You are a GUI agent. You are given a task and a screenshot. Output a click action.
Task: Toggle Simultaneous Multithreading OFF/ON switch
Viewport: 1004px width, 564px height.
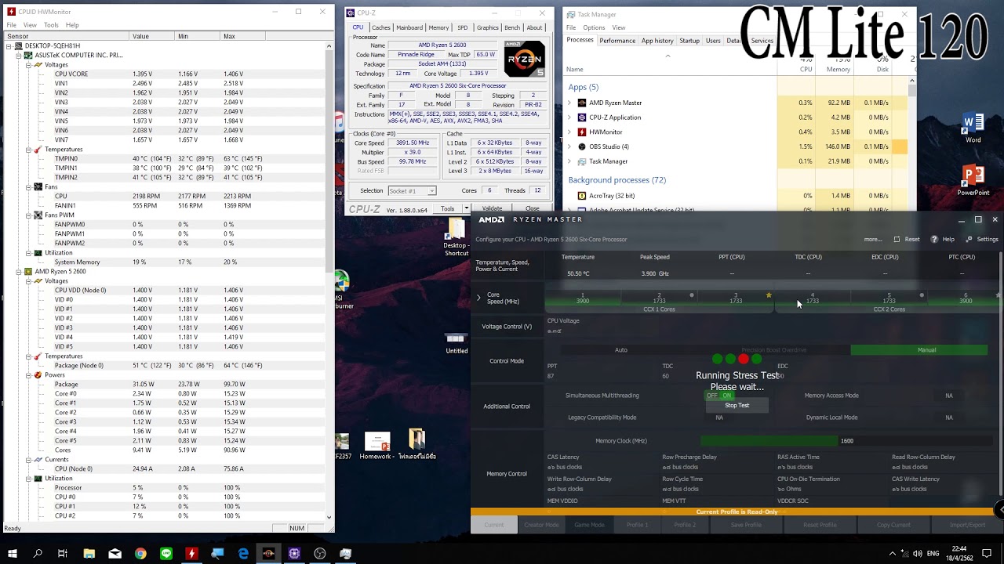coord(718,396)
